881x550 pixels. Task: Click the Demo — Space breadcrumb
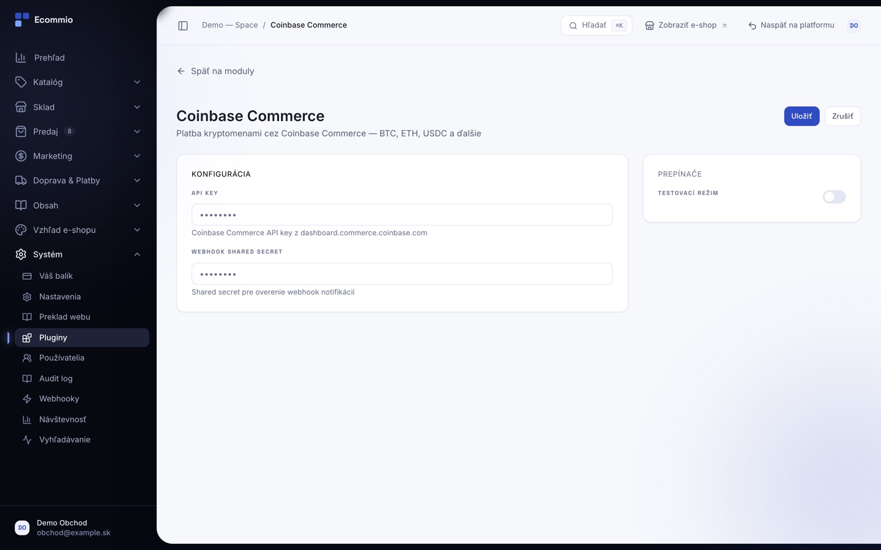click(x=230, y=25)
